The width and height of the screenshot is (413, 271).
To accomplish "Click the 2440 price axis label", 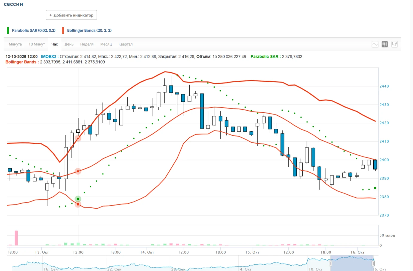I will [x=384, y=86].
